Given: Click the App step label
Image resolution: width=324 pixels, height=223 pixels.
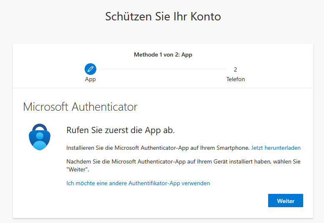Looking at the screenshot, I should click(x=90, y=79).
